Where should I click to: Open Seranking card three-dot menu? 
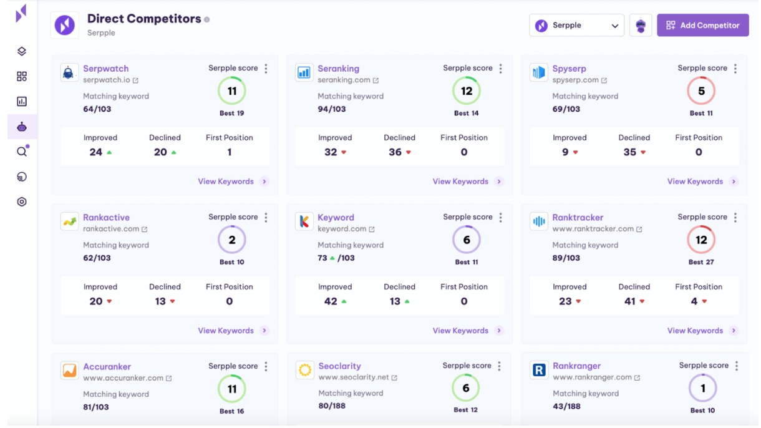coord(501,69)
